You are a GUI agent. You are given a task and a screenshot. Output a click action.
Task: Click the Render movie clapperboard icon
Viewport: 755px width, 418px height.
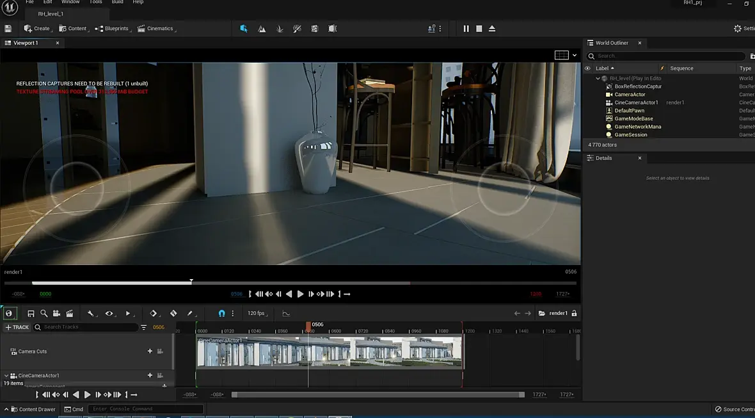pos(70,314)
